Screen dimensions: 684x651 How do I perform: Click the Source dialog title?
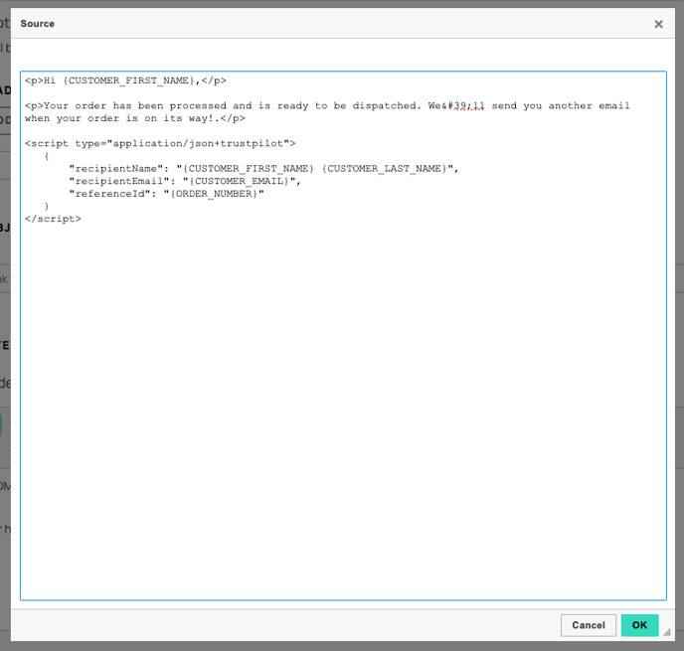pos(38,24)
